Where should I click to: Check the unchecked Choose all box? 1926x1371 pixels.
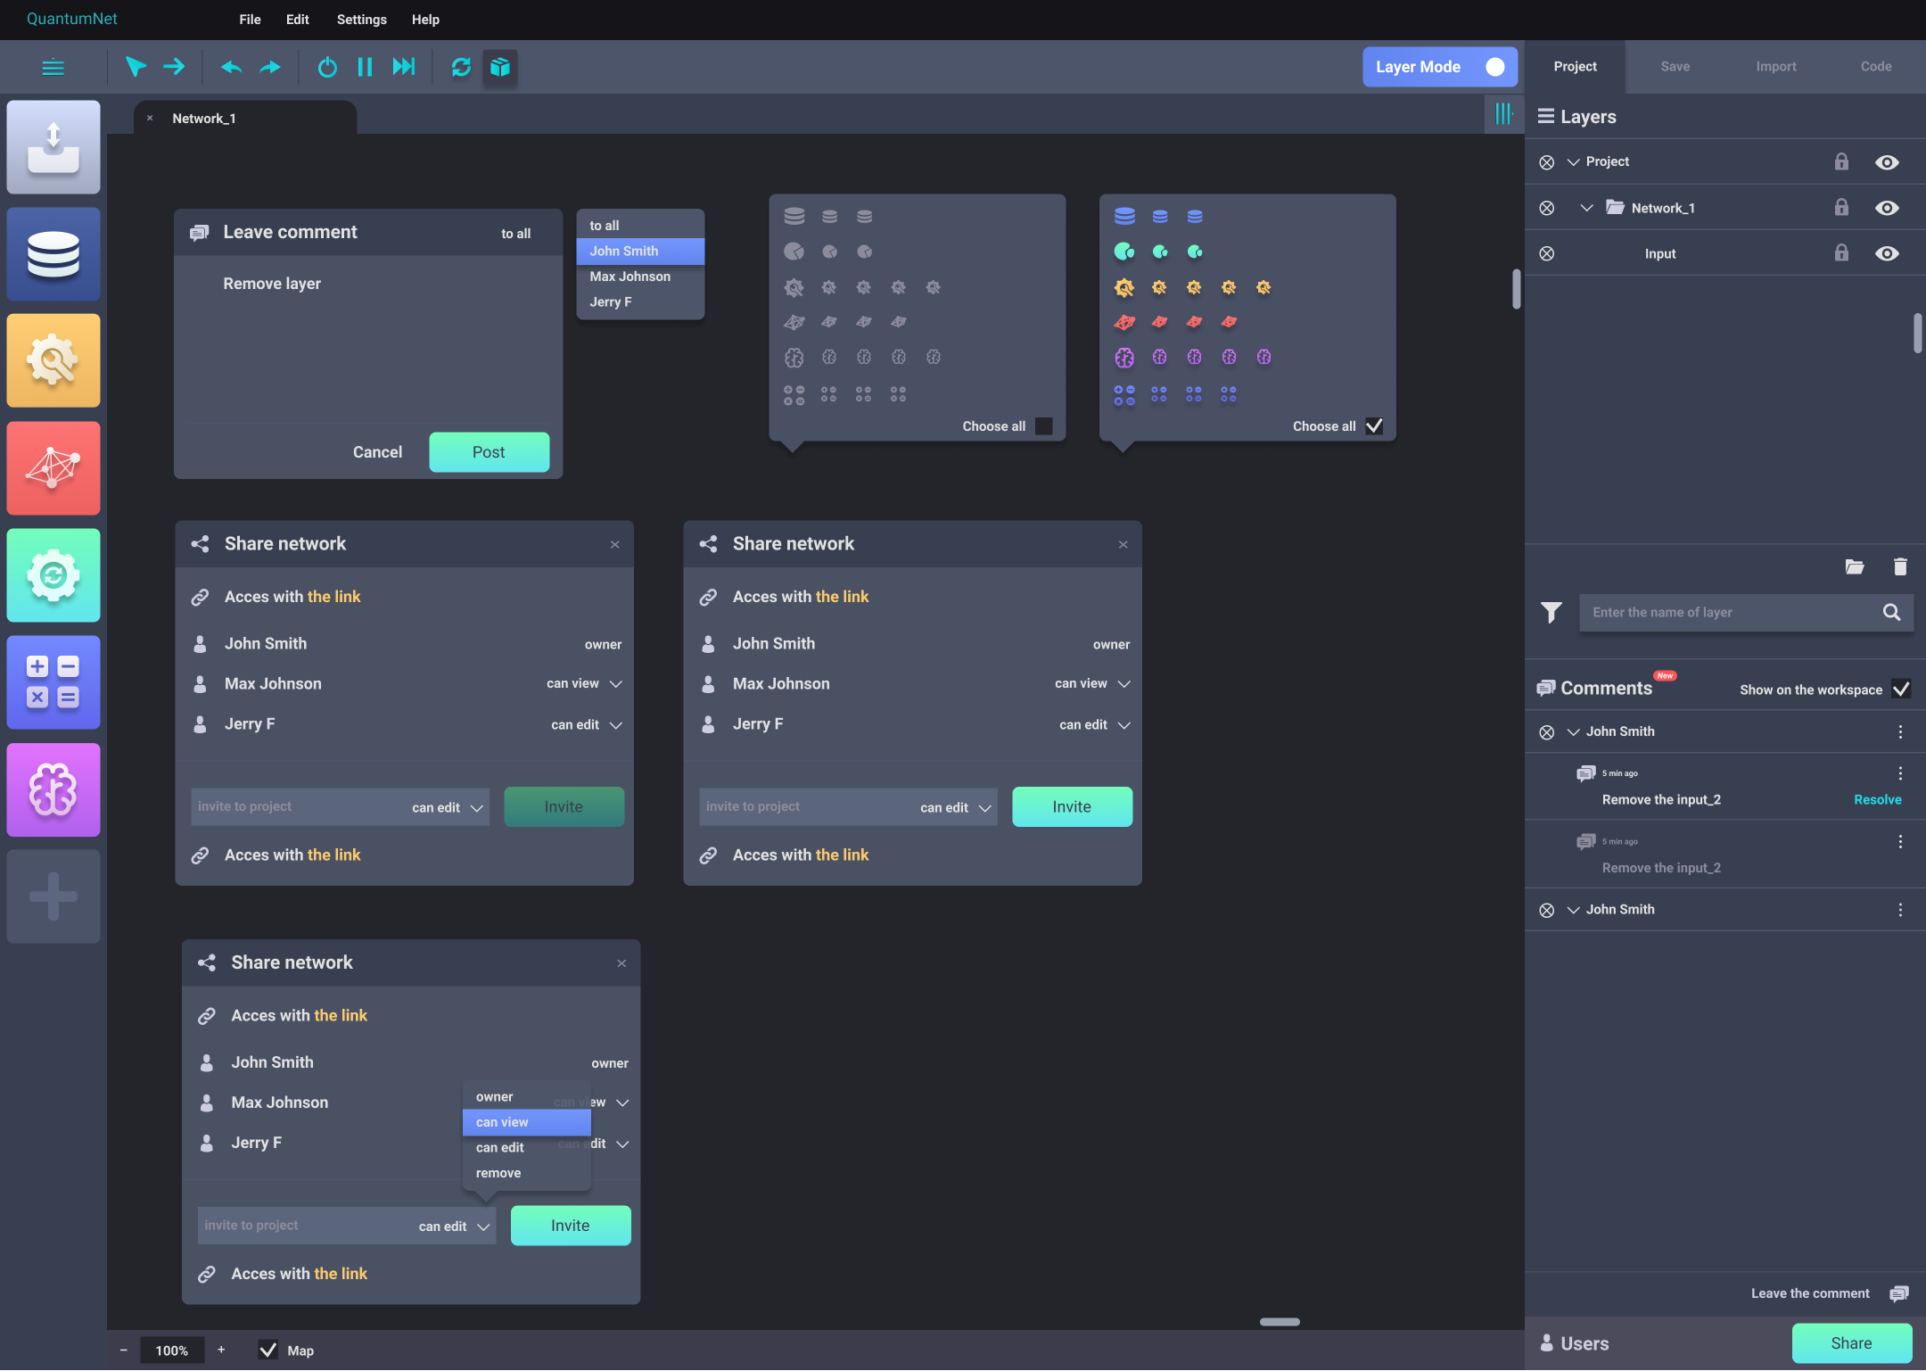pyautogui.click(x=1043, y=426)
